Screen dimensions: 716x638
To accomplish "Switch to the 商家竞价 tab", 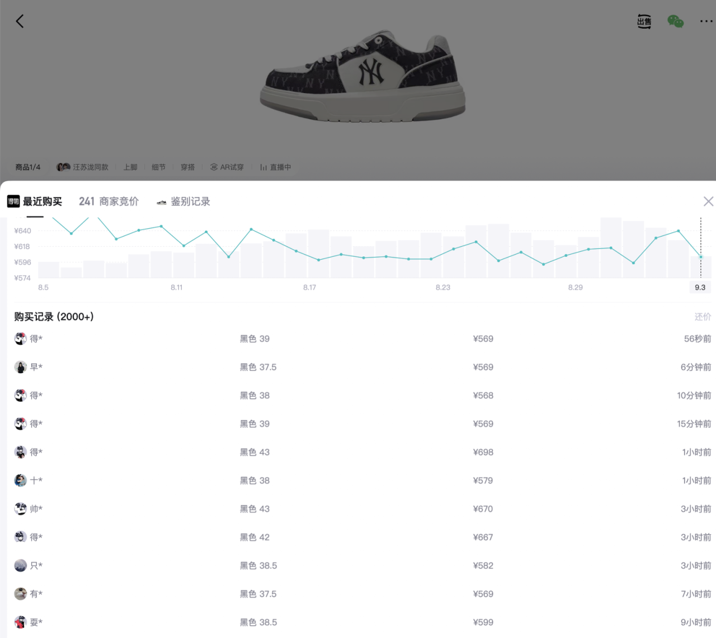I will (x=109, y=201).
